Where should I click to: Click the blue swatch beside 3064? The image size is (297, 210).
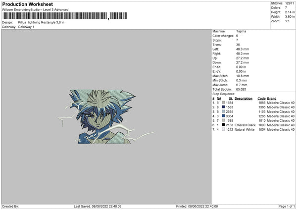223,116
